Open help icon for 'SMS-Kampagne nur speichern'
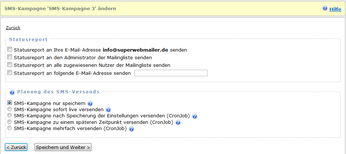The height and width of the screenshot is (154, 346). [90, 104]
